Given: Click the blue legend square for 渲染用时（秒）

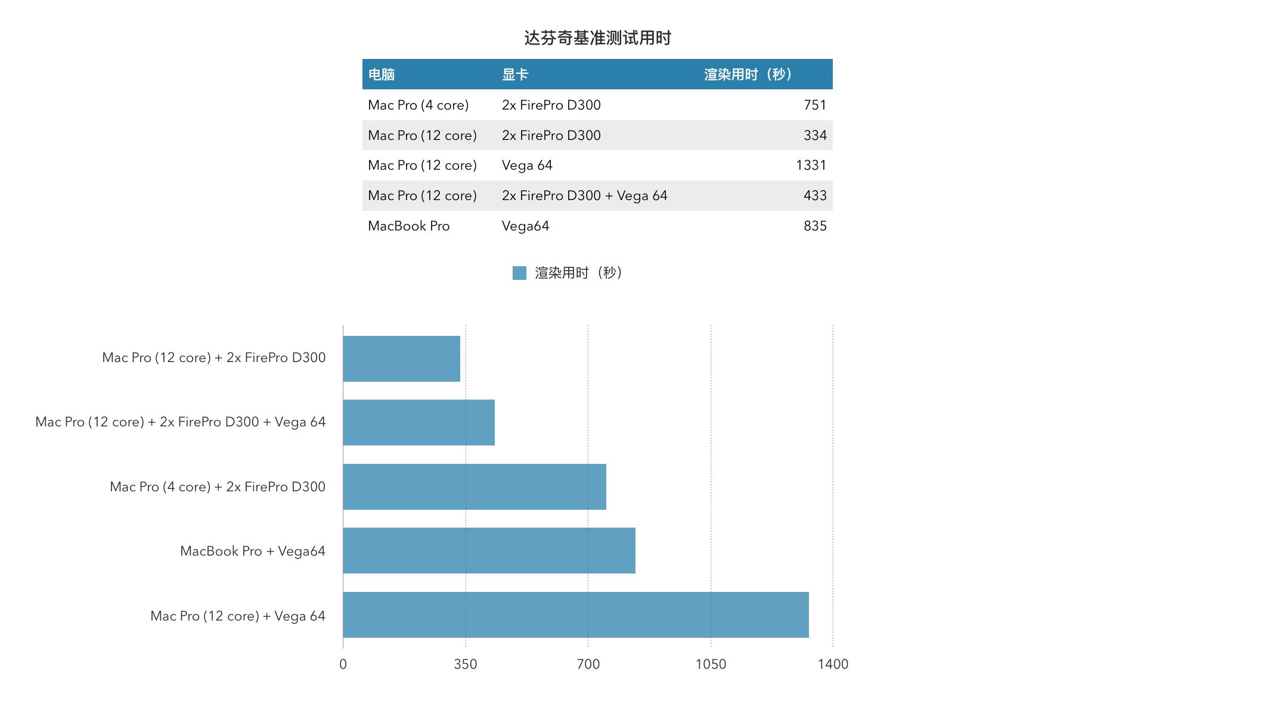Looking at the screenshot, I should (x=520, y=273).
